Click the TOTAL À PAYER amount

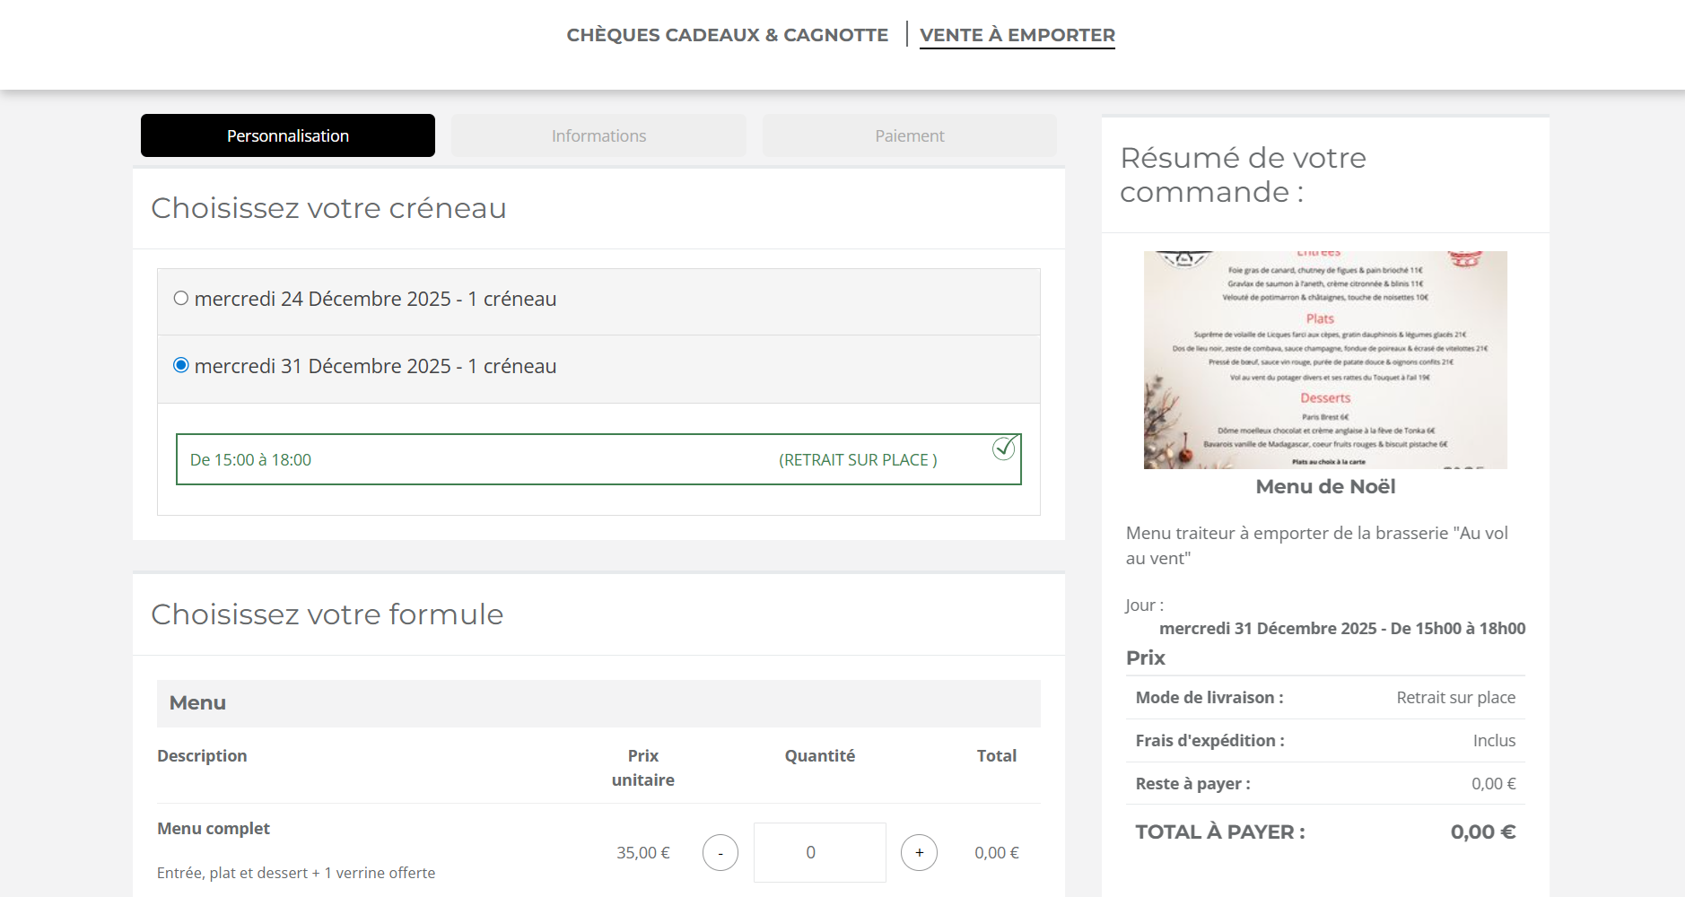point(1482,832)
